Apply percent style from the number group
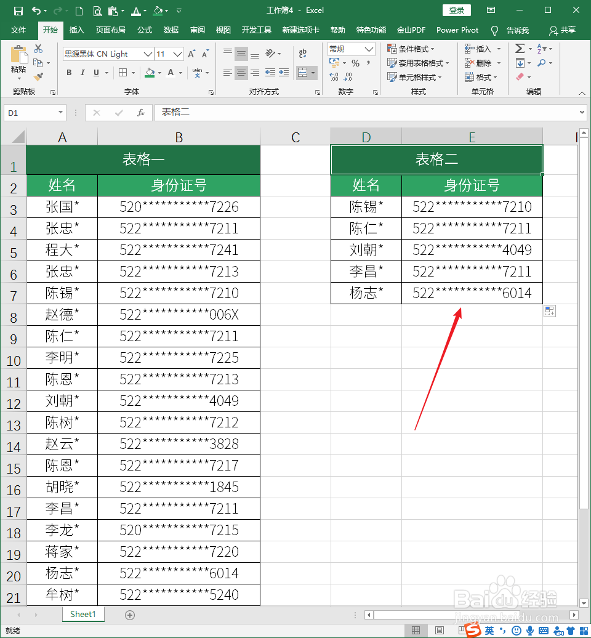The image size is (591, 638). coord(356,63)
